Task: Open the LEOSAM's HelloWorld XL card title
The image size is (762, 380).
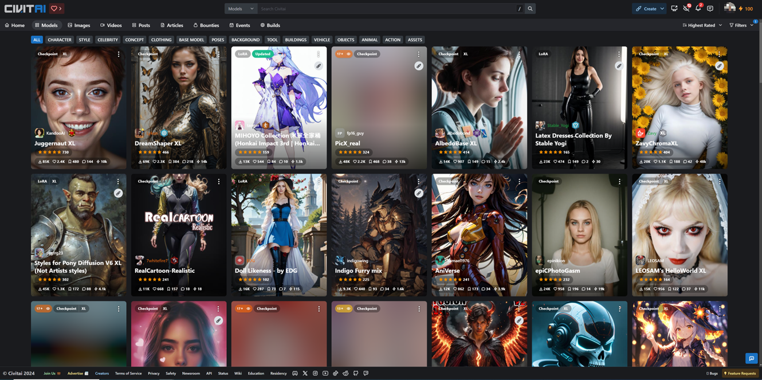Action: [671, 271]
